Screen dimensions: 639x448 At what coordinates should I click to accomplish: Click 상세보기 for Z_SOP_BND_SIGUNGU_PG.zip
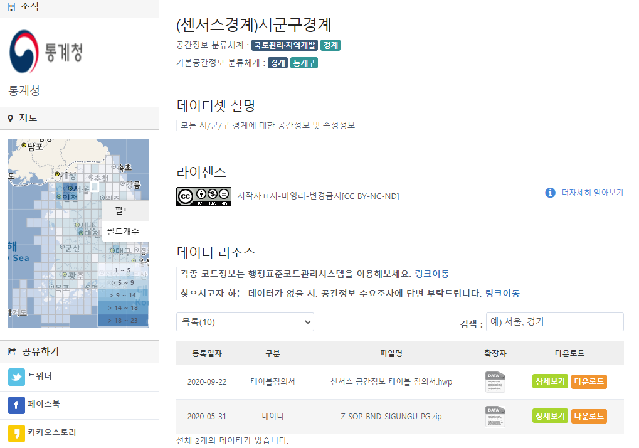tap(550, 416)
